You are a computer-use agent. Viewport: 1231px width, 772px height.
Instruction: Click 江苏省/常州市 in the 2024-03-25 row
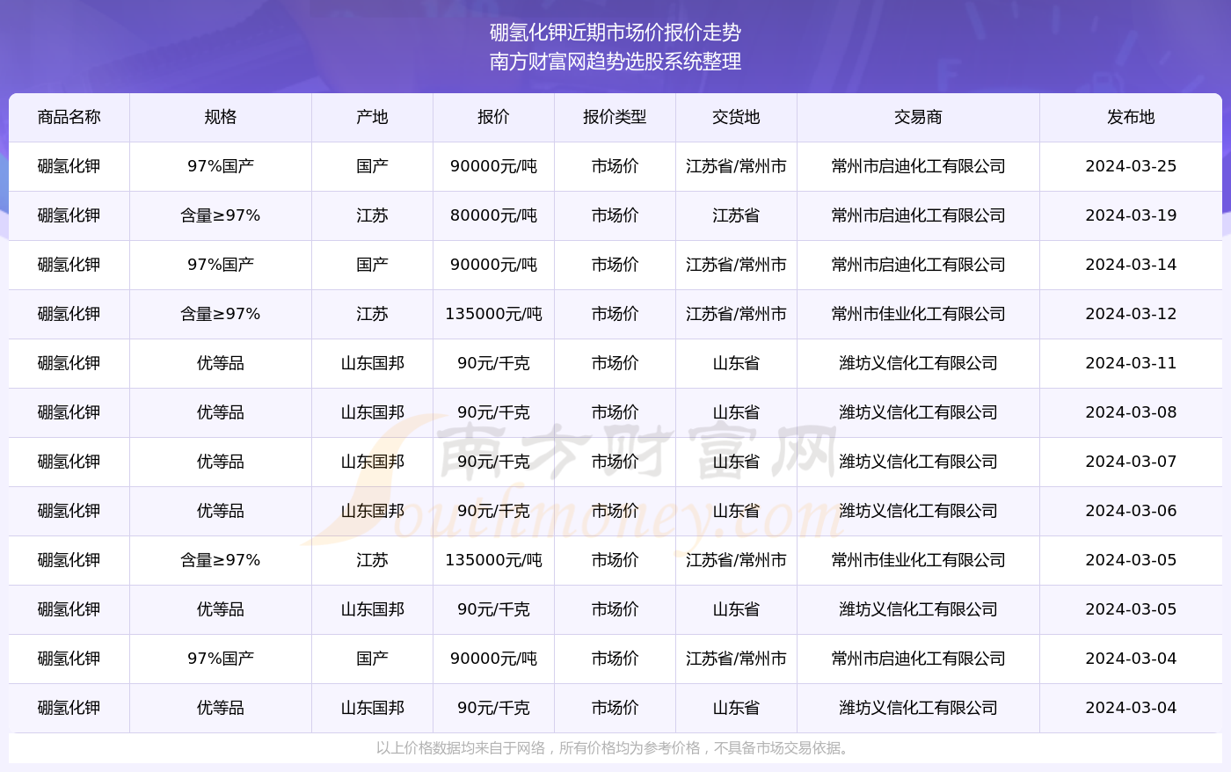click(x=736, y=166)
